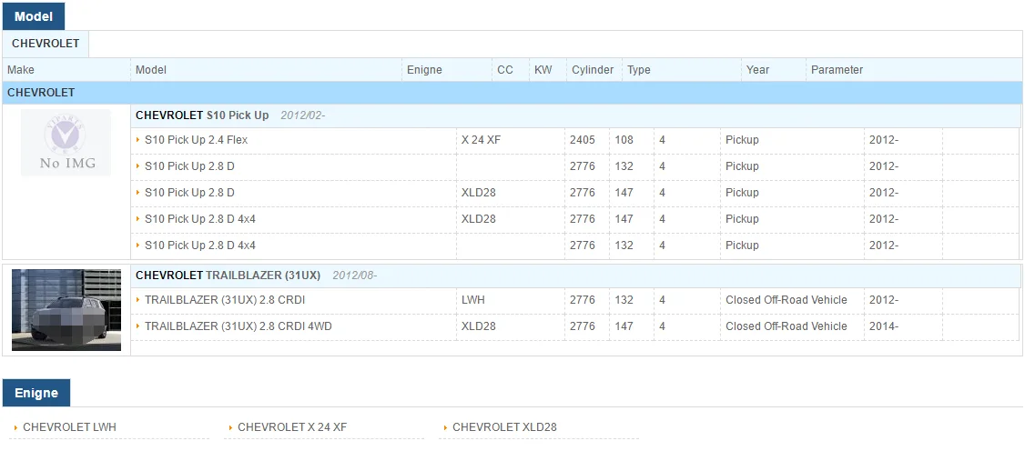Click the orange arrow beside CHEVROLET LWH
Screen dimensions: 1025x451
pyautogui.click(x=15, y=427)
